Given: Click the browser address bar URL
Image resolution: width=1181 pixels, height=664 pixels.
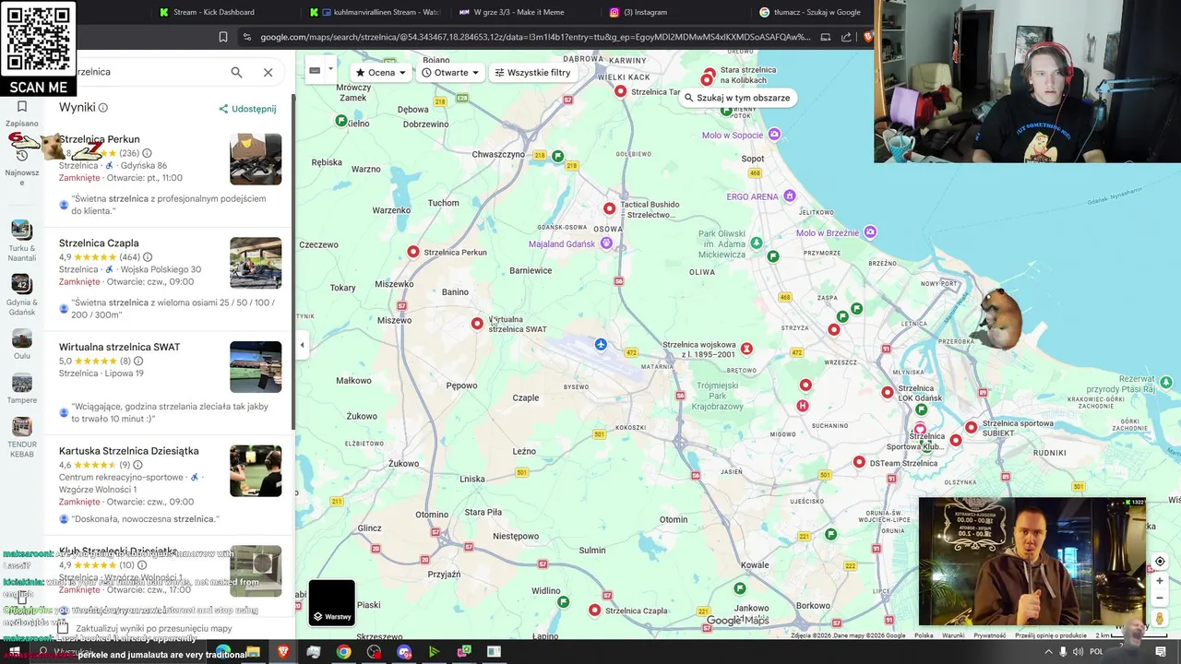Looking at the screenshot, I should click(534, 37).
